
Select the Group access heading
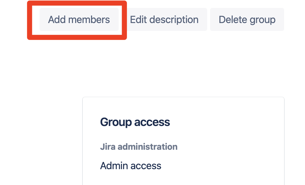[x=135, y=122]
